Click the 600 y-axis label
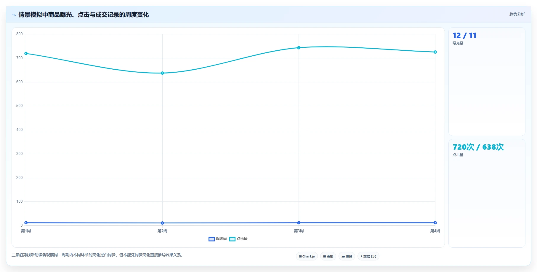Viewport: 537px width, 272px height. [x=20, y=82]
